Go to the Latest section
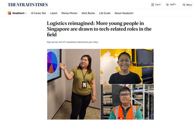 point(54,13)
